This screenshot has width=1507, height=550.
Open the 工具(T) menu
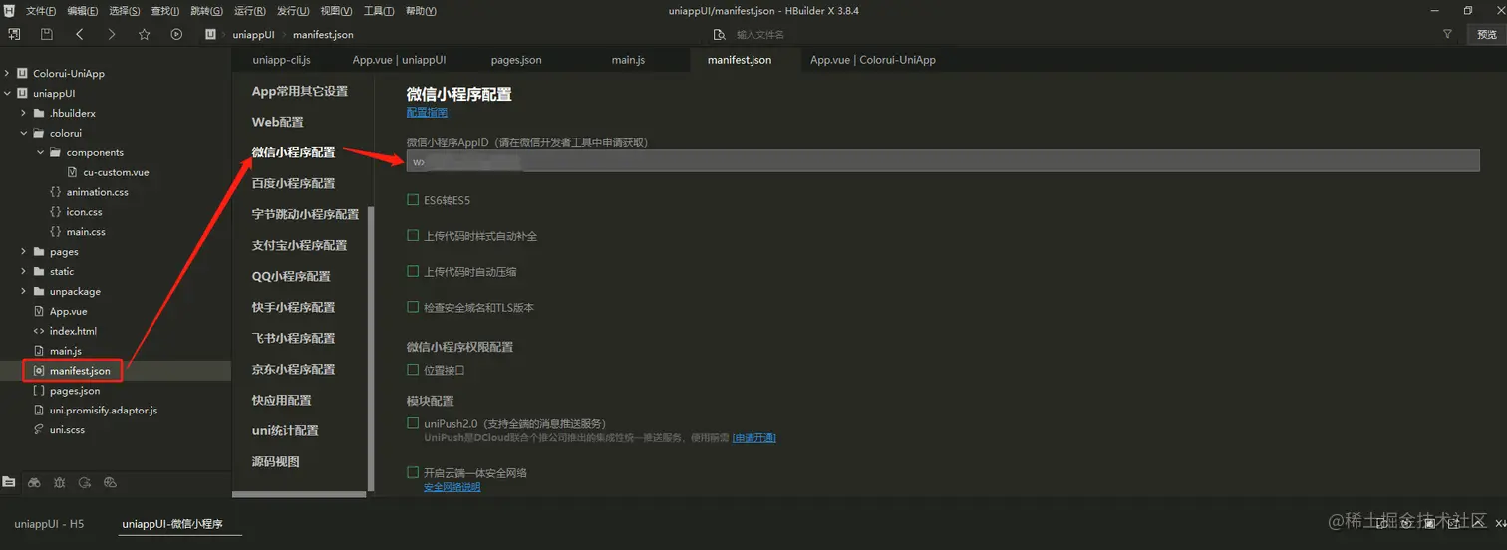(378, 11)
